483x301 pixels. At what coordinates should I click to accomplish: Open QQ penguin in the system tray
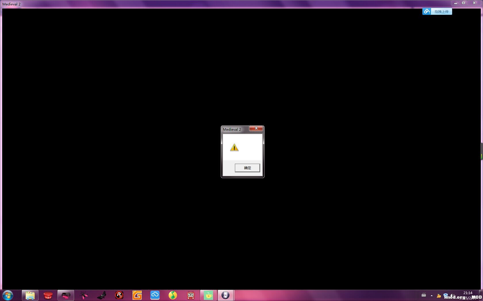[439, 296]
